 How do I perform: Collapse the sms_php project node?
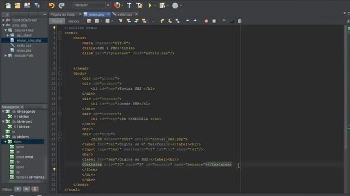[x=3, y=26]
